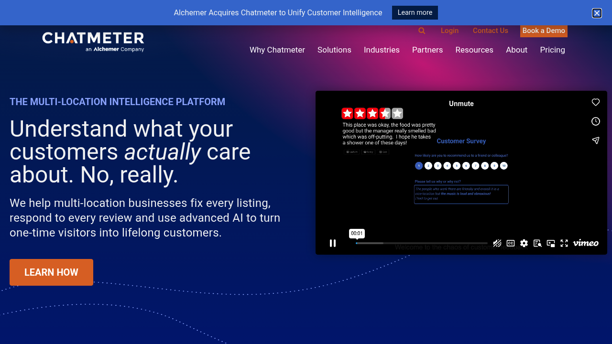Unmute the video using volume icon
Image resolution: width=612 pixels, height=344 pixels.
coord(497,243)
